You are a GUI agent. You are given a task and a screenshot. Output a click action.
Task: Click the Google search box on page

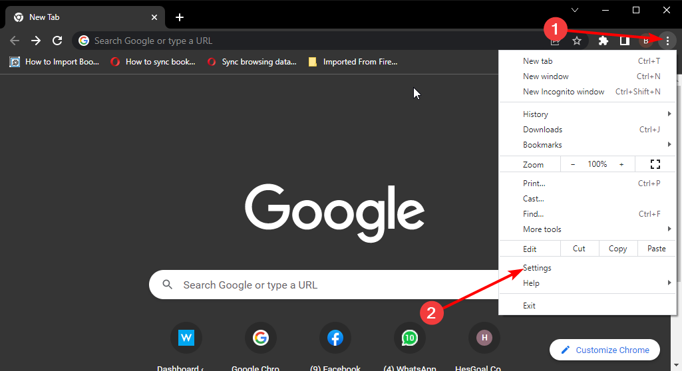coord(325,285)
